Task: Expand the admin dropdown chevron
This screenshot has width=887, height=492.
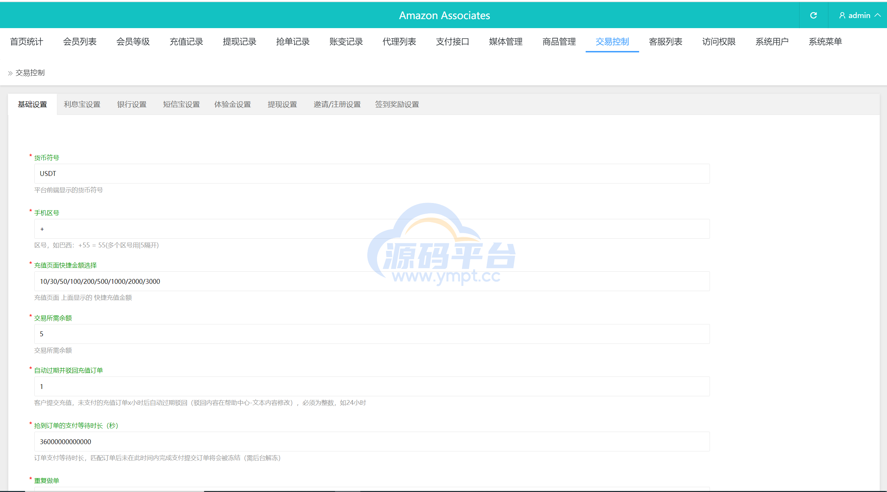Action: click(x=878, y=15)
